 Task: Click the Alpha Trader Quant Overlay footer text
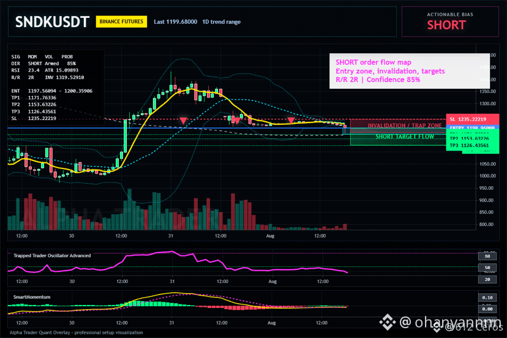click(x=77, y=332)
